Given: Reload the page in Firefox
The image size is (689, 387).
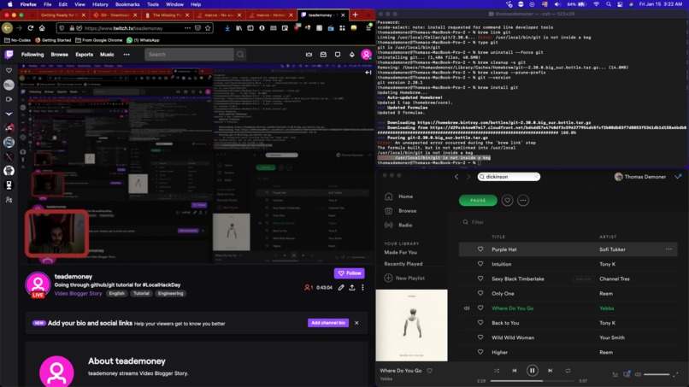Looking at the screenshot, I should click(x=30, y=28).
